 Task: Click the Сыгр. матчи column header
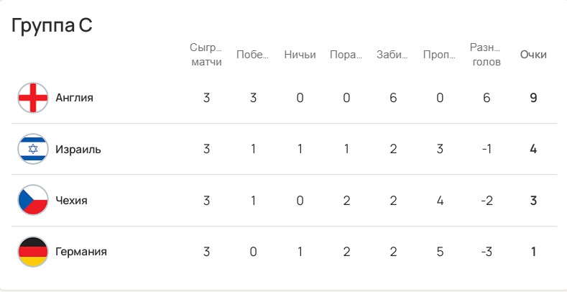tap(206, 55)
